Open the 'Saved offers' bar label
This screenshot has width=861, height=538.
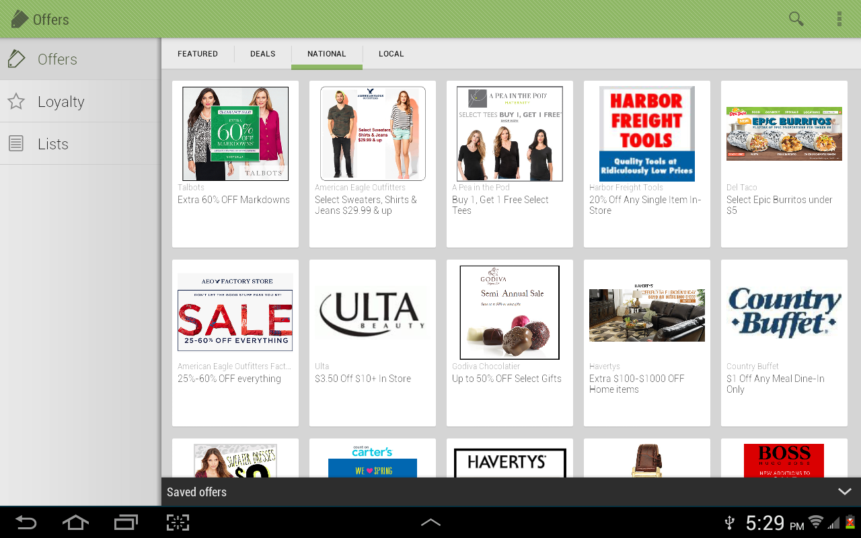pyautogui.click(x=196, y=492)
